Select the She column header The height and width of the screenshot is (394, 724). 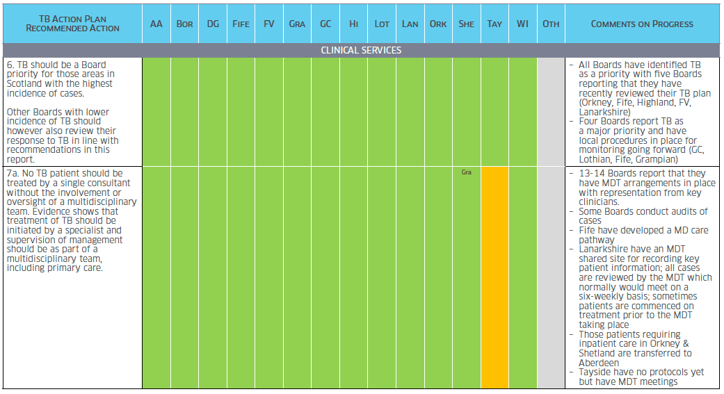coord(467,24)
